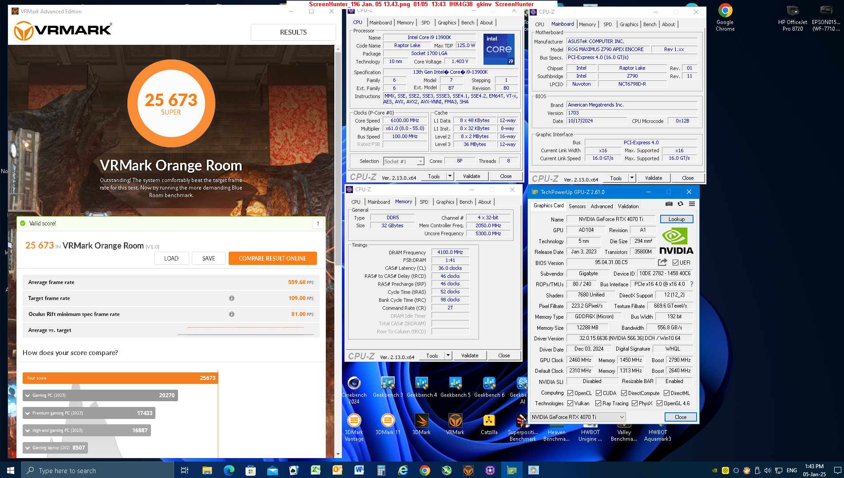Open the Cinebench 2024 desktop icon
Image resolution: width=844 pixels, height=478 pixels.
[354, 391]
